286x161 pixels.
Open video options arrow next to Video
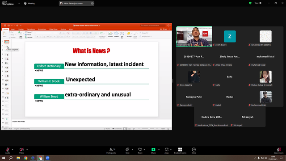tap(27, 149)
